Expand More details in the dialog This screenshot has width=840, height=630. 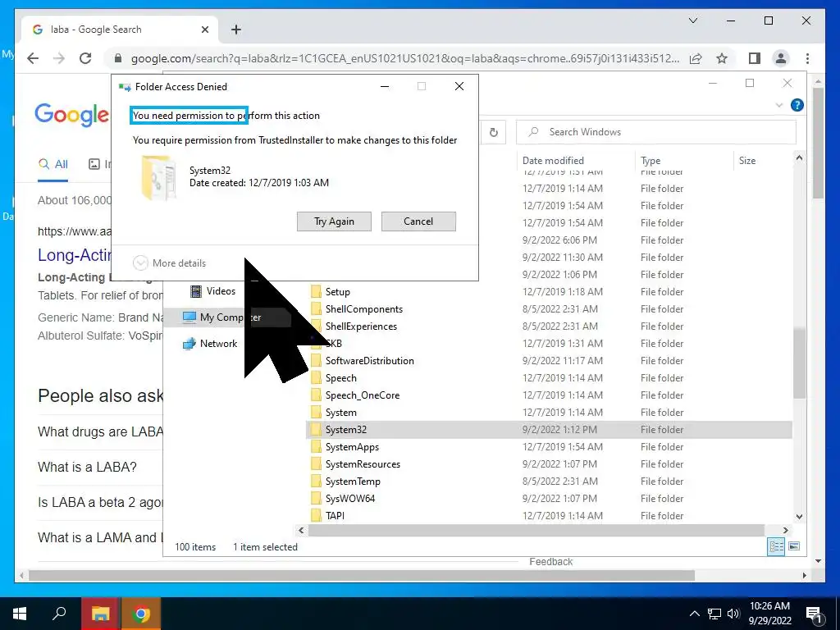tap(169, 263)
